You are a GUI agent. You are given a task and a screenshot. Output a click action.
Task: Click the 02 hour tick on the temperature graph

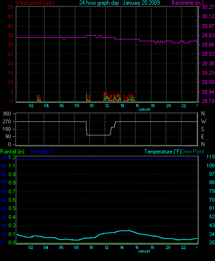pos(31,248)
